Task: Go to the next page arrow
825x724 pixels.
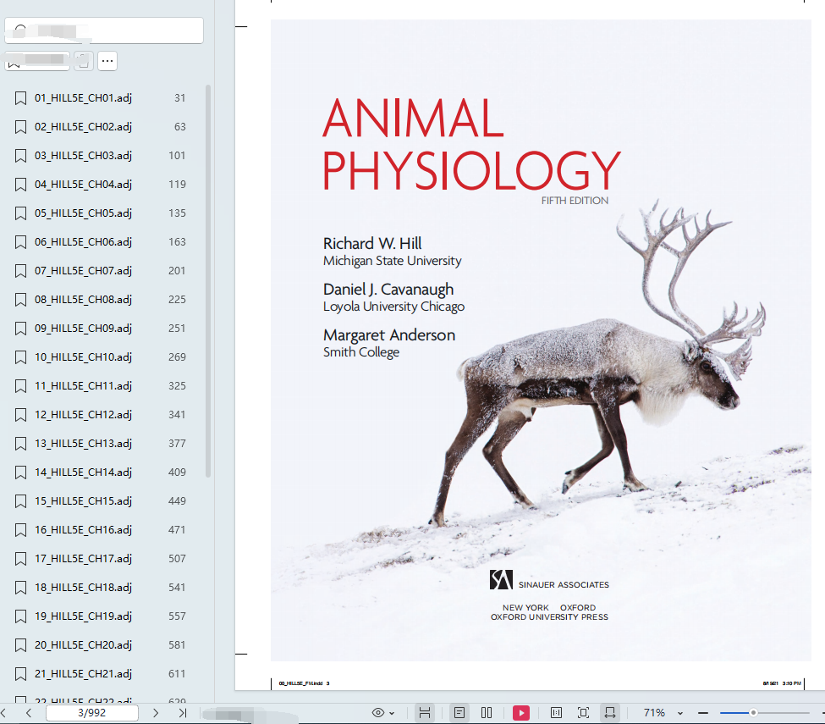Action: point(155,713)
